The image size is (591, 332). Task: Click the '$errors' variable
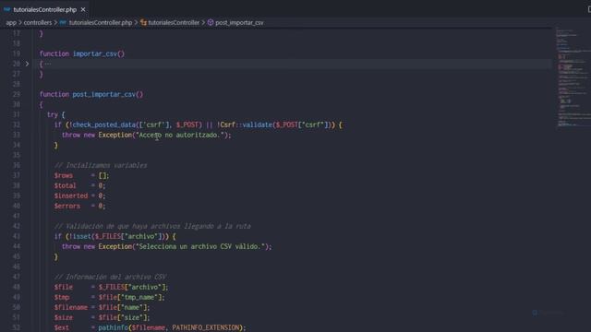[x=67, y=207]
